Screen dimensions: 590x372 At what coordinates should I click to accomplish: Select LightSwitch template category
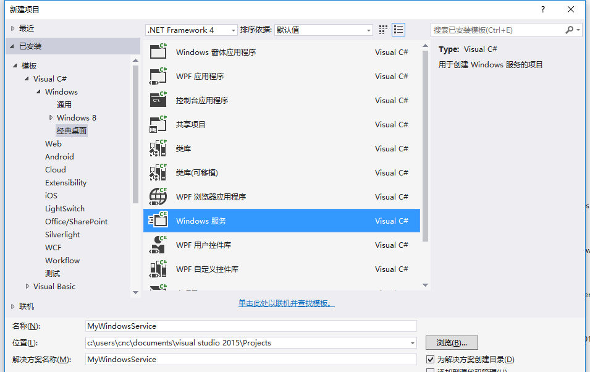click(65, 209)
